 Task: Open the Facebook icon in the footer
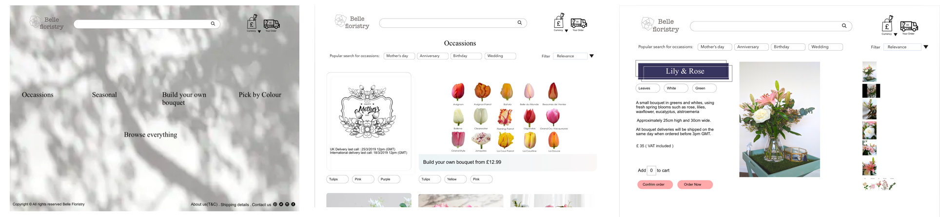point(293,204)
